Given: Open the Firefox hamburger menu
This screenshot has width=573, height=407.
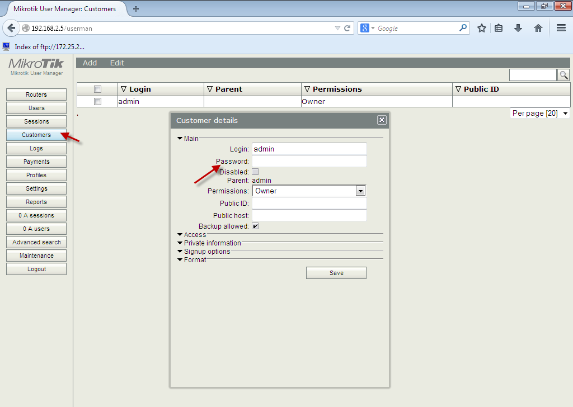Looking at the screenshot, I should tap(561, 28).
